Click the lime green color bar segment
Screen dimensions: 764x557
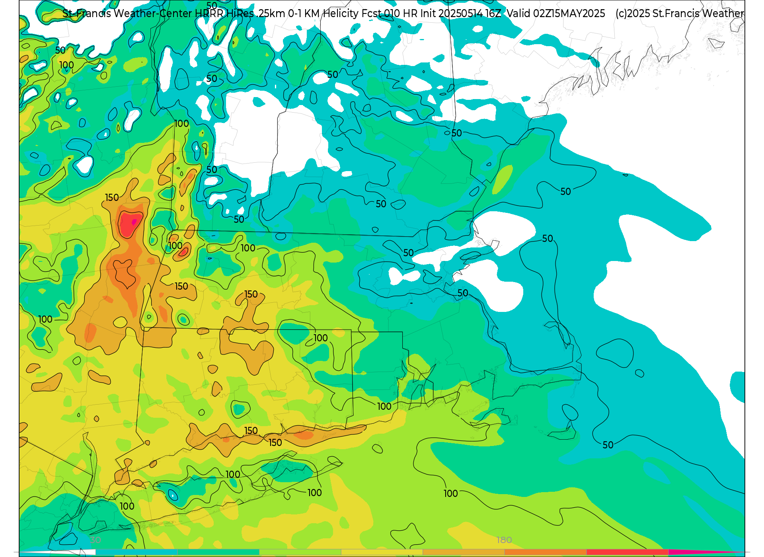click(300, 552)
